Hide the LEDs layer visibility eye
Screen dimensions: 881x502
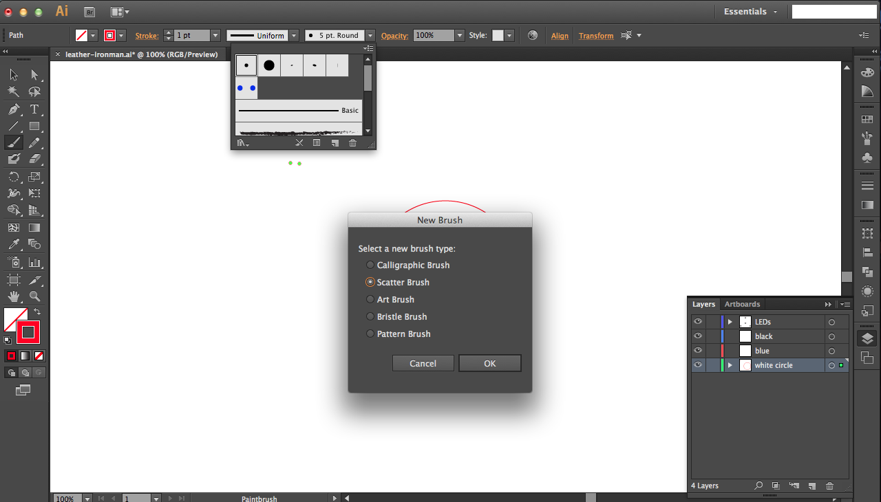pos(697,321)
